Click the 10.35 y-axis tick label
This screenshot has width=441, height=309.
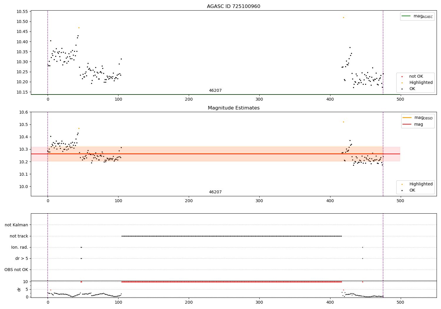coord(22,52)
